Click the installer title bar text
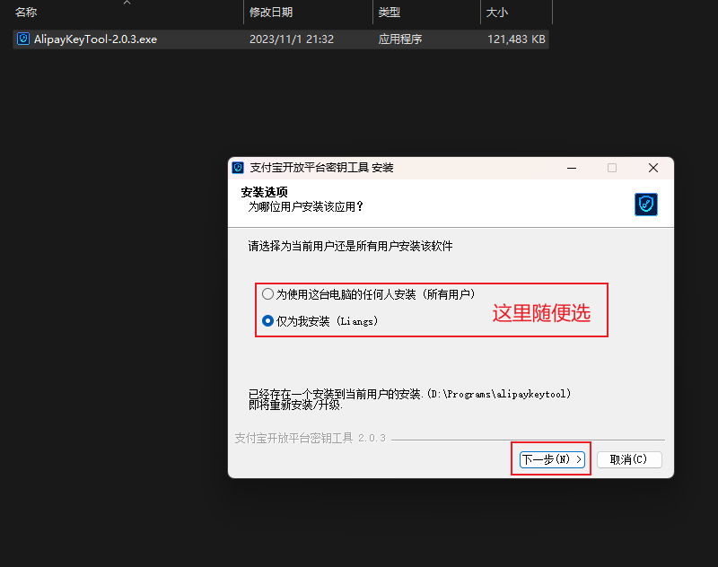The width and height of the screenshot is (718, 567). tap(321, 168)
